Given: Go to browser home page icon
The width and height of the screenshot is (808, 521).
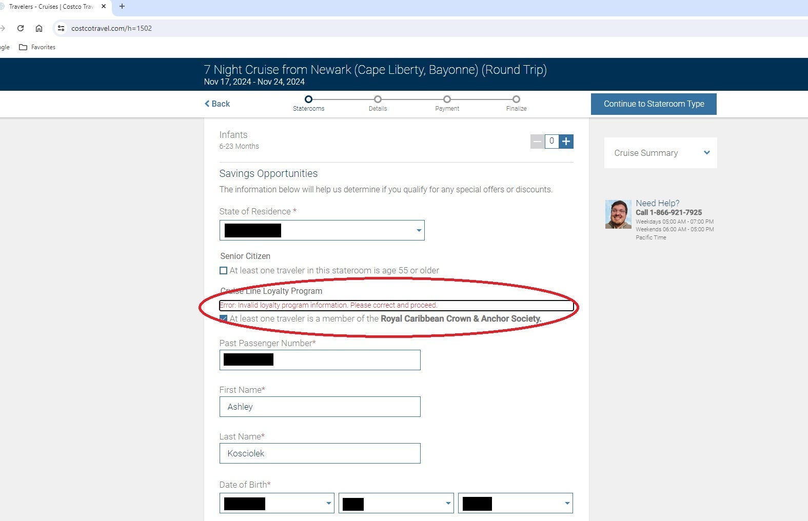Looking at the screenshot, I should pos(39,28).
